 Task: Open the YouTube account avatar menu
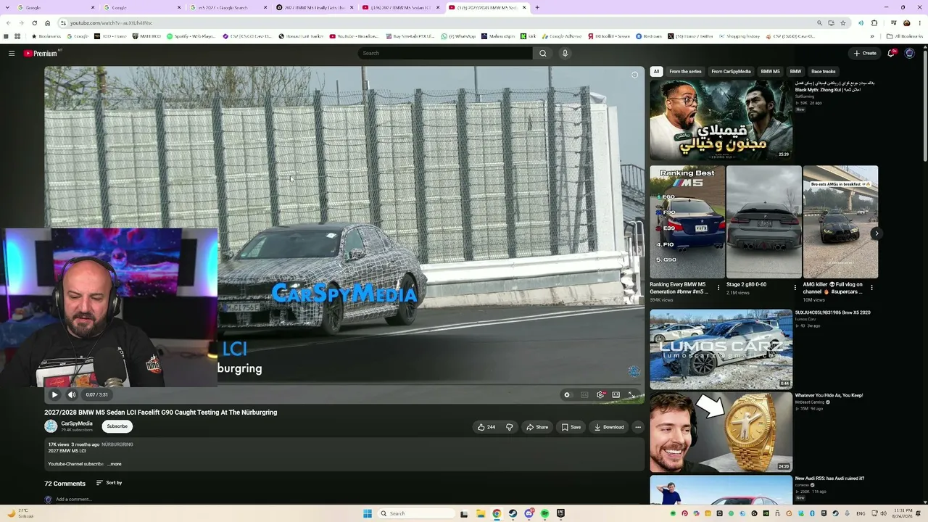[x=910, y=53]
